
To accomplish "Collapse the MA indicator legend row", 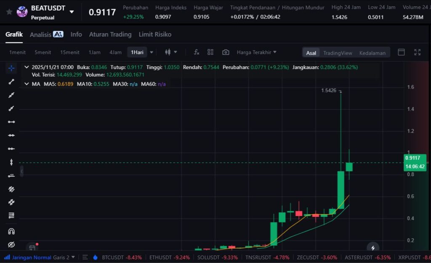I will 27,84.
